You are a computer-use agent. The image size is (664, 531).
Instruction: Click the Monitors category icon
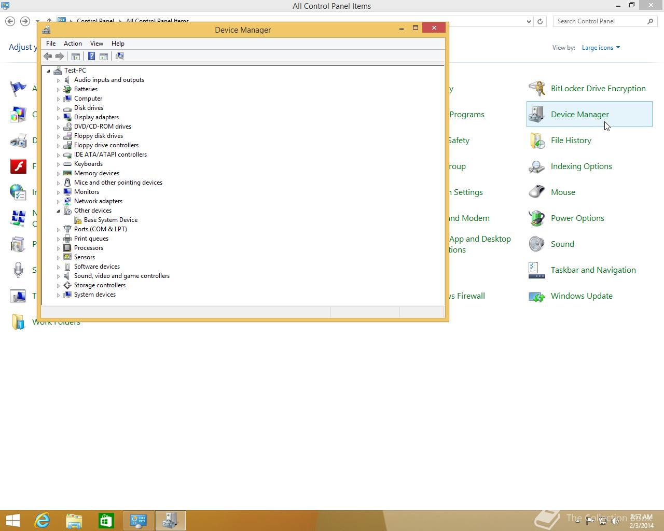(67, 192)
